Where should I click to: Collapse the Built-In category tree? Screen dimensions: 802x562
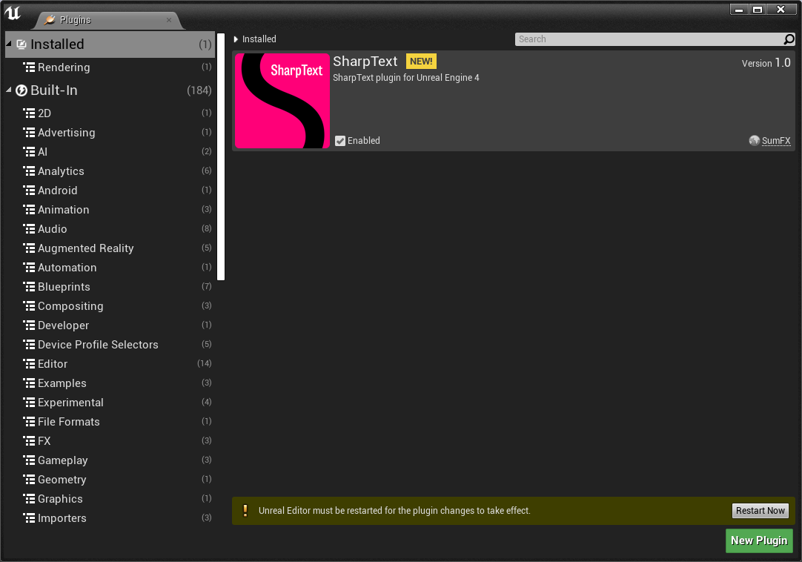tap(9, 90)
